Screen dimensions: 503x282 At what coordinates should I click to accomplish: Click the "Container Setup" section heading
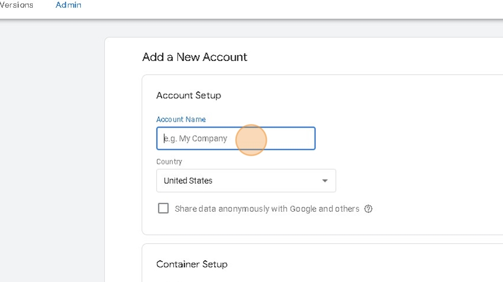(192, 264)
